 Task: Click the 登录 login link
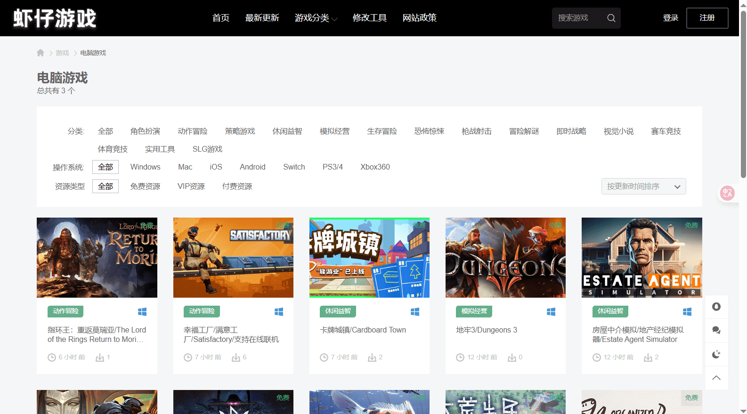tap(671, 18)
